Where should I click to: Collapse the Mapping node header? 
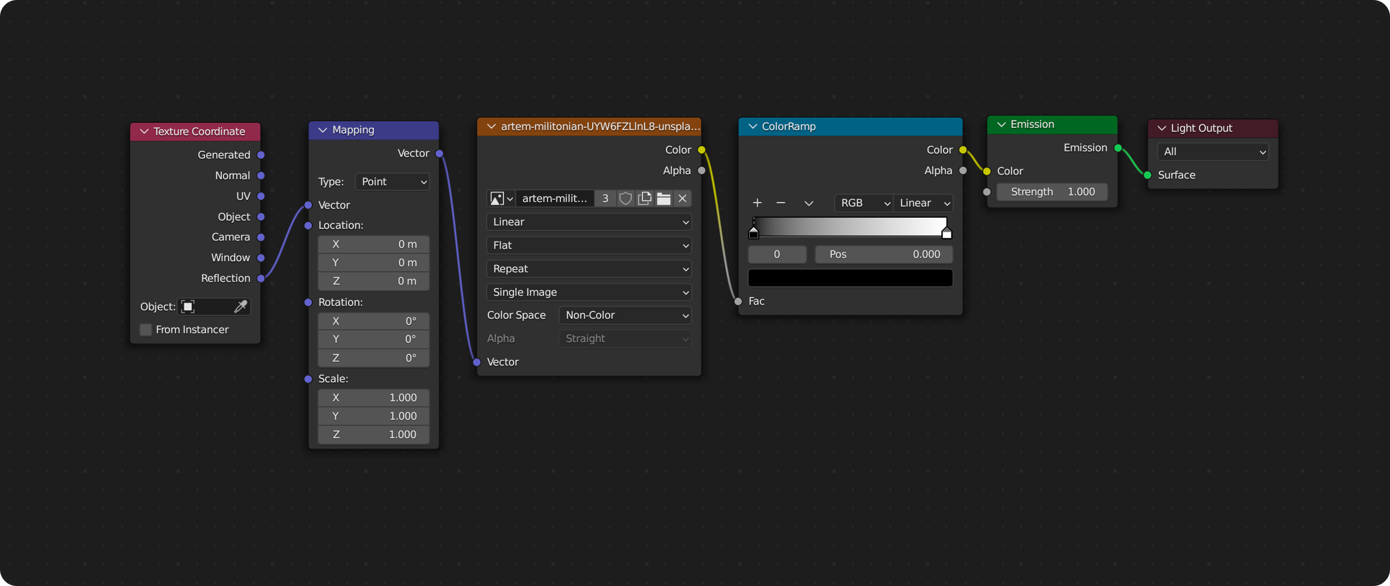(x=322, y=129)
